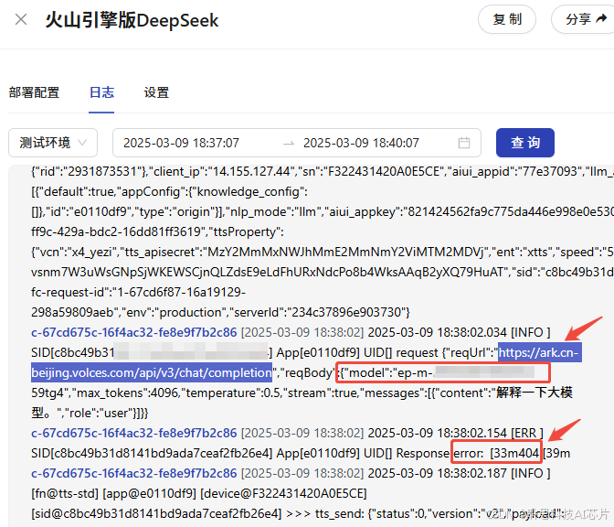Click the "knowledge_config" log line

(169, 192)
